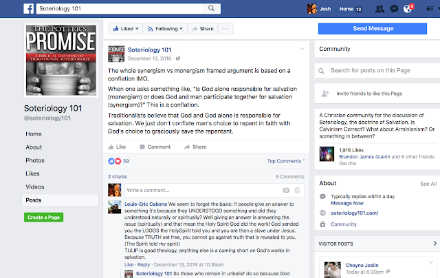Click the invite friends person icon
This screenshot has width=440, height=278.
pyautogui.click(x=325, y=94)
